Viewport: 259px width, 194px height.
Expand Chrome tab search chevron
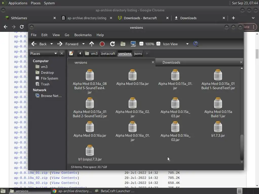tap(253, 18)
